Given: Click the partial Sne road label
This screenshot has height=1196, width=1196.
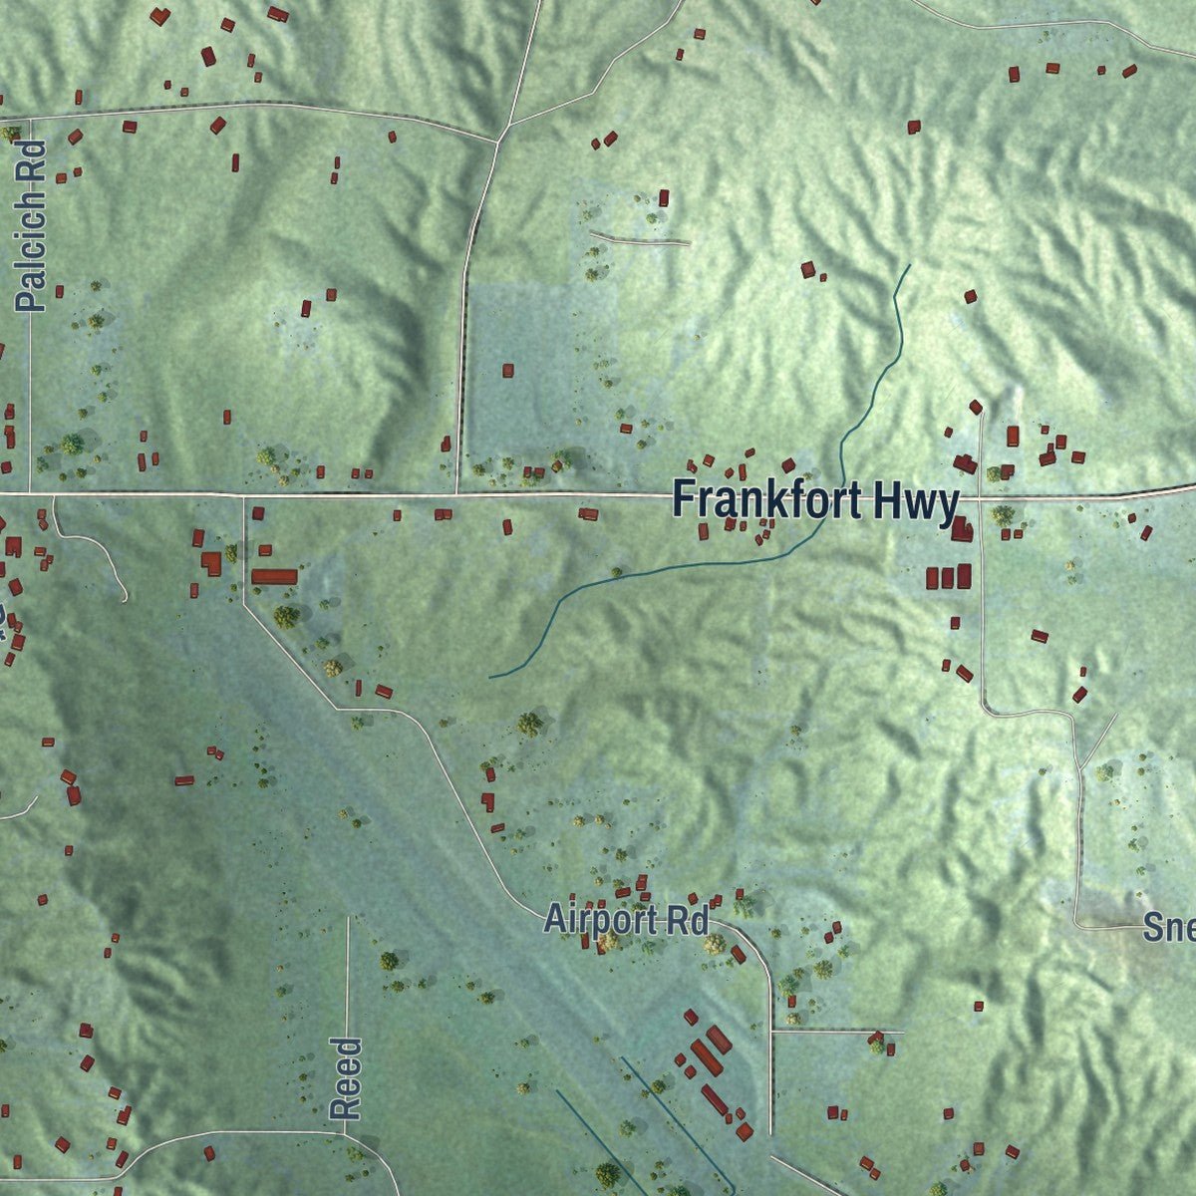Looking at the screenshot, I should click(x=1169, y=929).
